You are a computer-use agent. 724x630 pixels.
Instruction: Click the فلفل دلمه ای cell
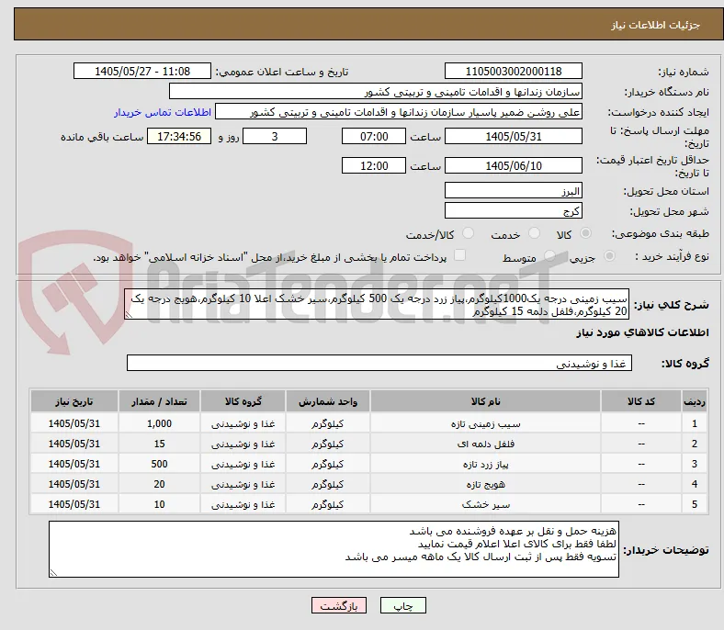point(485,444)
